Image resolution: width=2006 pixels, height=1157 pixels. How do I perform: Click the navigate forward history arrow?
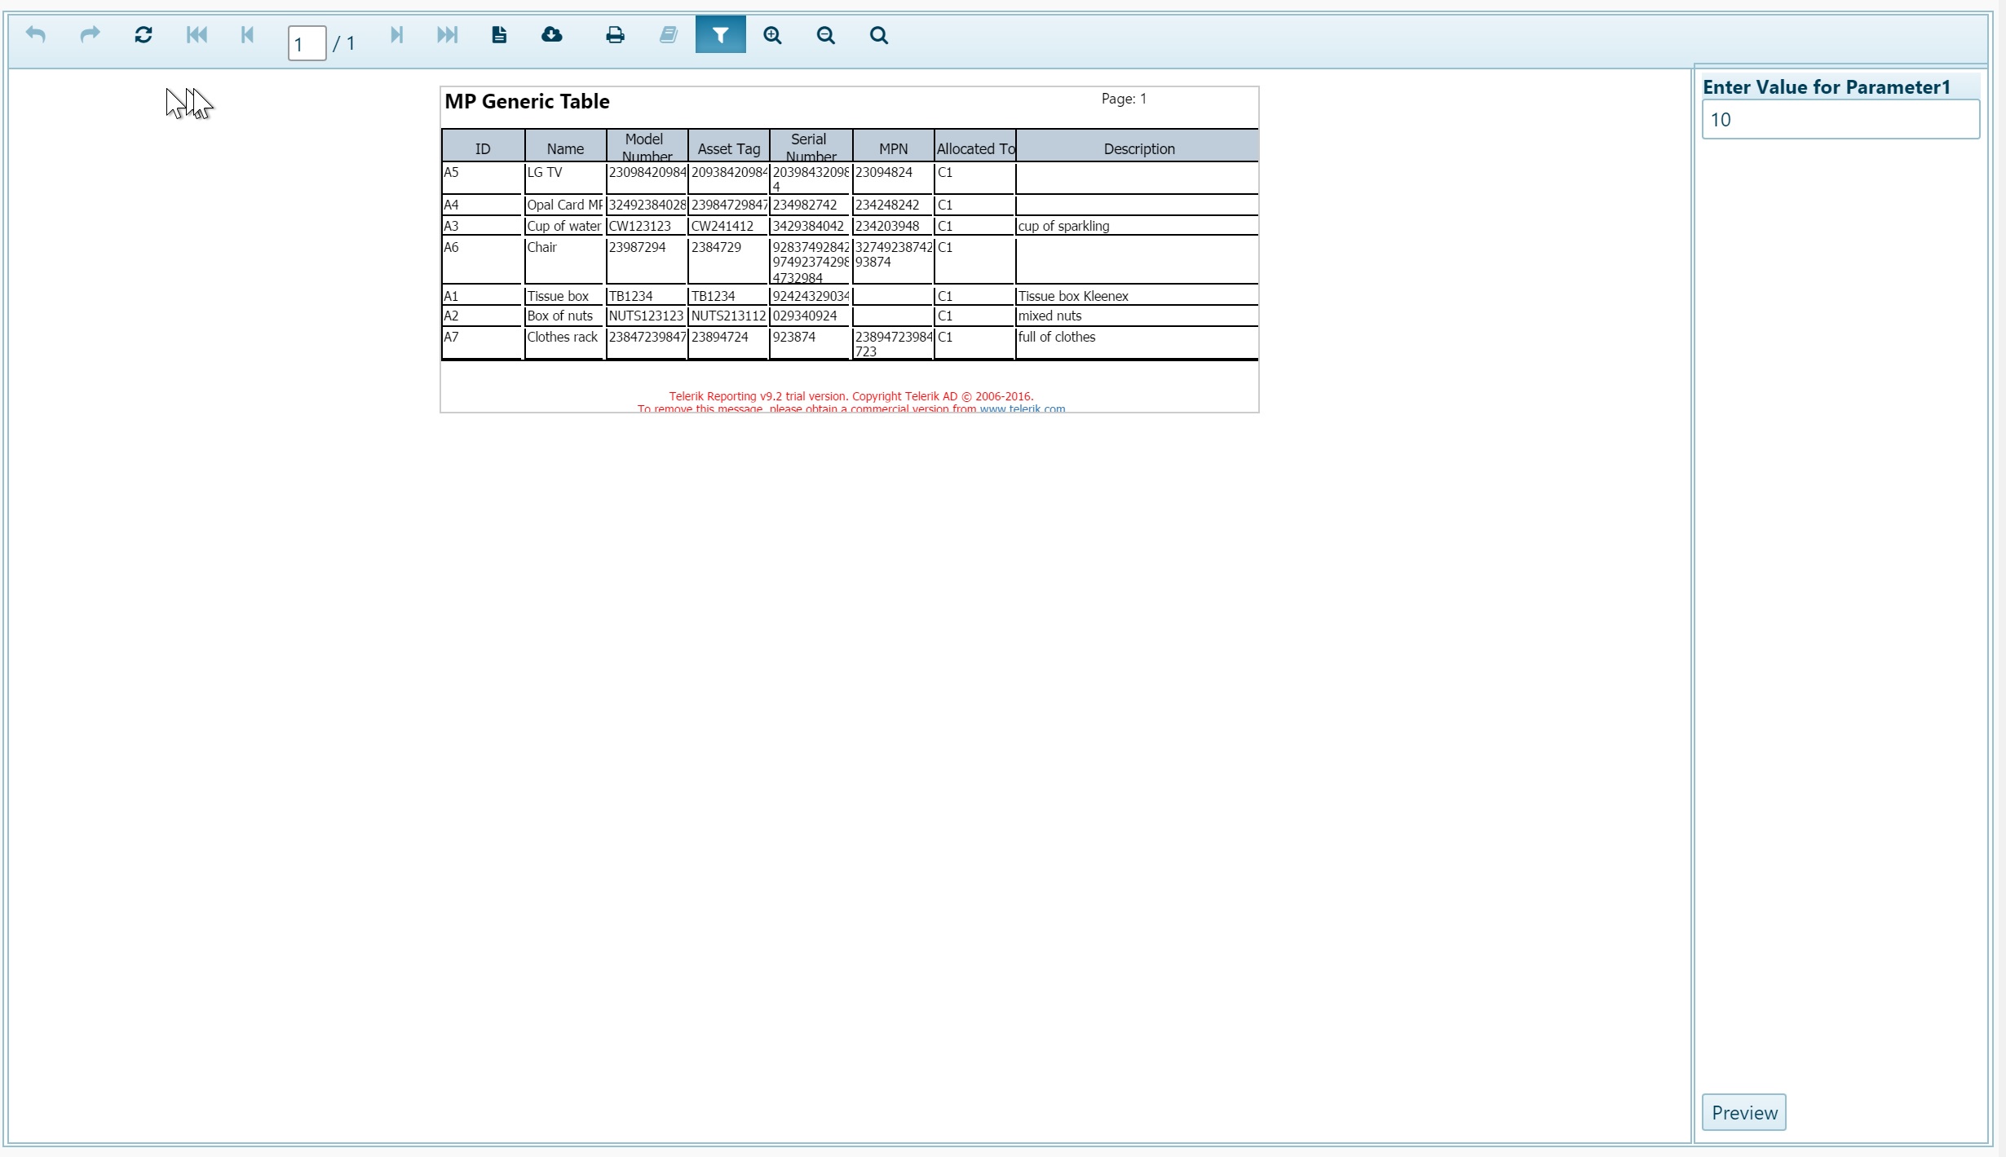[90, 35]
